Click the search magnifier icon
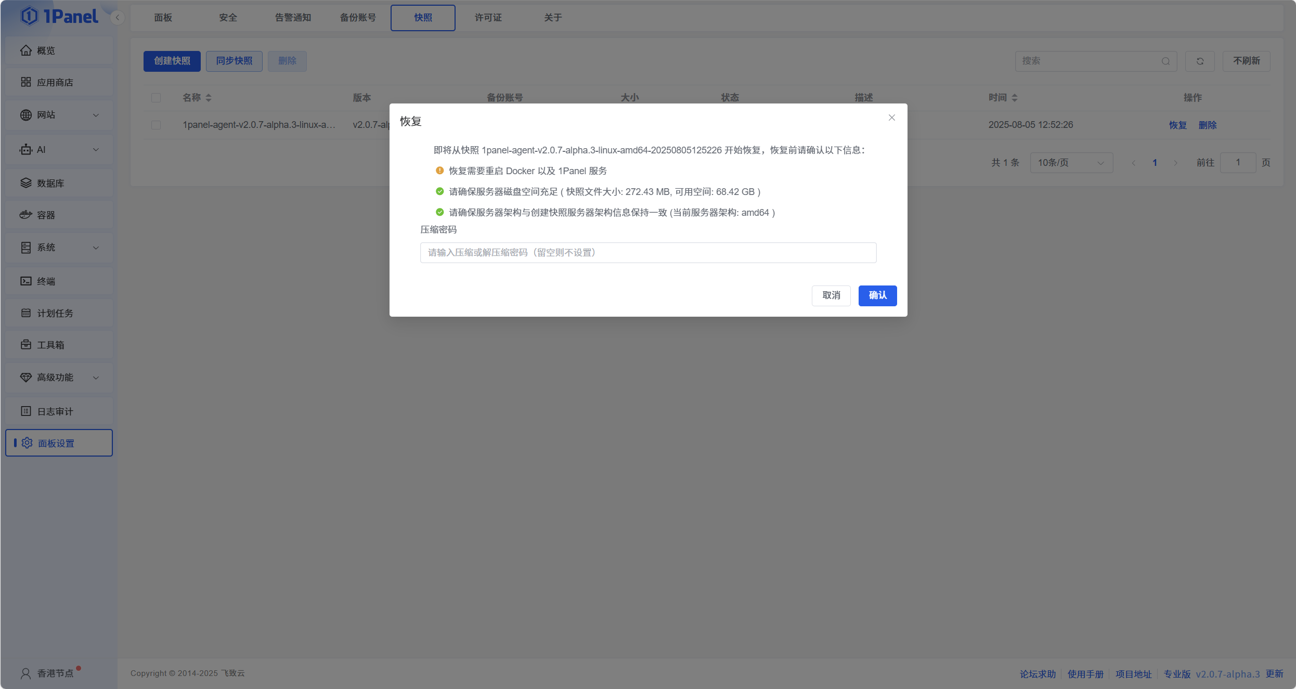This screenshot has height=689, width=1296. [1165, 61]
